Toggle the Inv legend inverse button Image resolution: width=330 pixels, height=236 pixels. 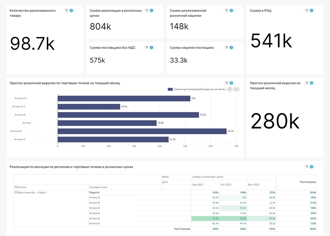click(x=236, y=89)
